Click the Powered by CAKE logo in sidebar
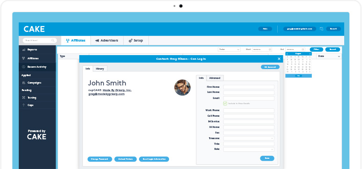Viewport: 362px width, 169px height. pos(37,135)
